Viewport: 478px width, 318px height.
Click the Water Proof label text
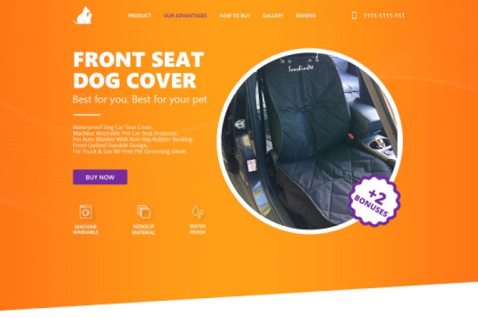198,229
